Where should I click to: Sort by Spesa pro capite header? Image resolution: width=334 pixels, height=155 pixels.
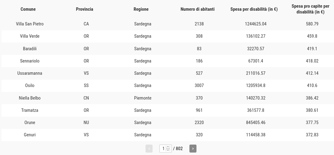pos(310,9)
